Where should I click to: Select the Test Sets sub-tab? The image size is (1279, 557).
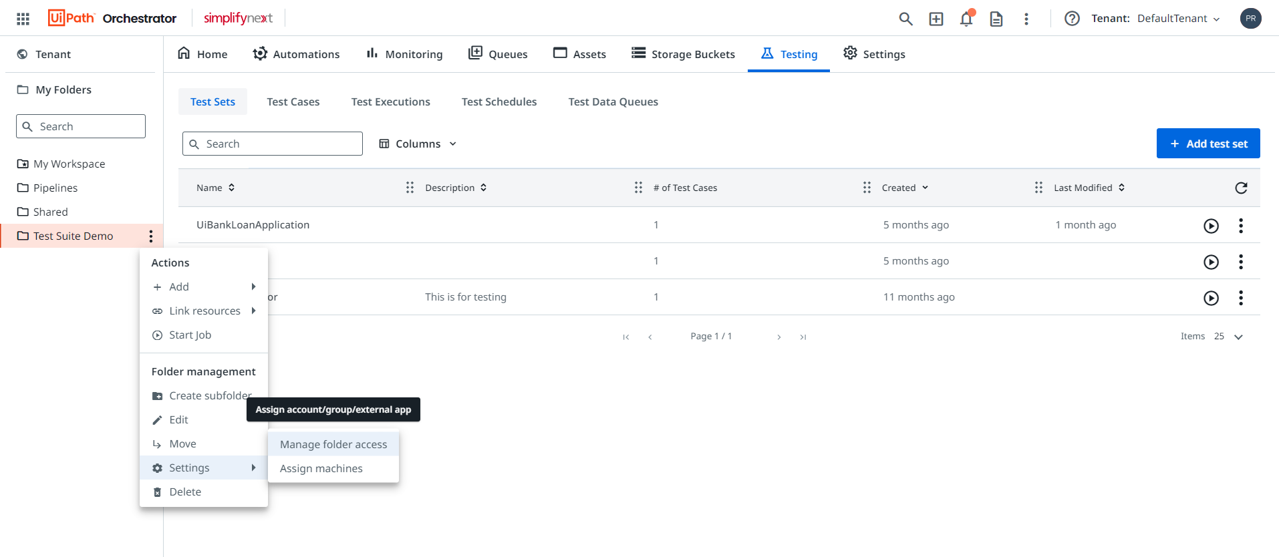point(212,102)
